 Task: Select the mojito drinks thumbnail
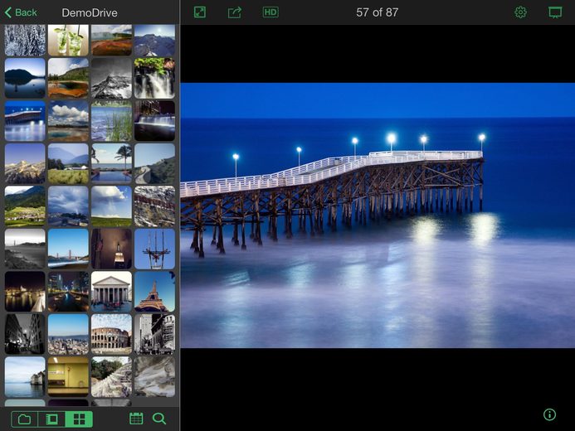click(68, 41)
